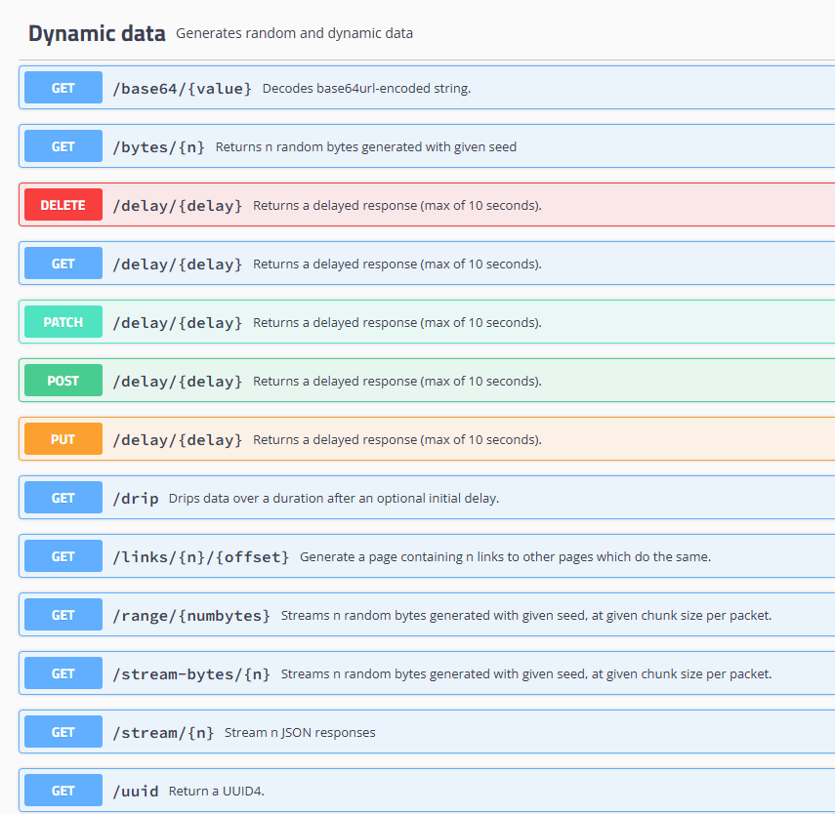The height and width of the screenshot is (814, 835).
Task: Expand the GET /base64/{value} endpoint
Action: point(182,88)
